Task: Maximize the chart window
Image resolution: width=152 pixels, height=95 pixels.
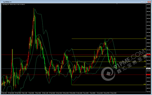Action: (146, 2)
